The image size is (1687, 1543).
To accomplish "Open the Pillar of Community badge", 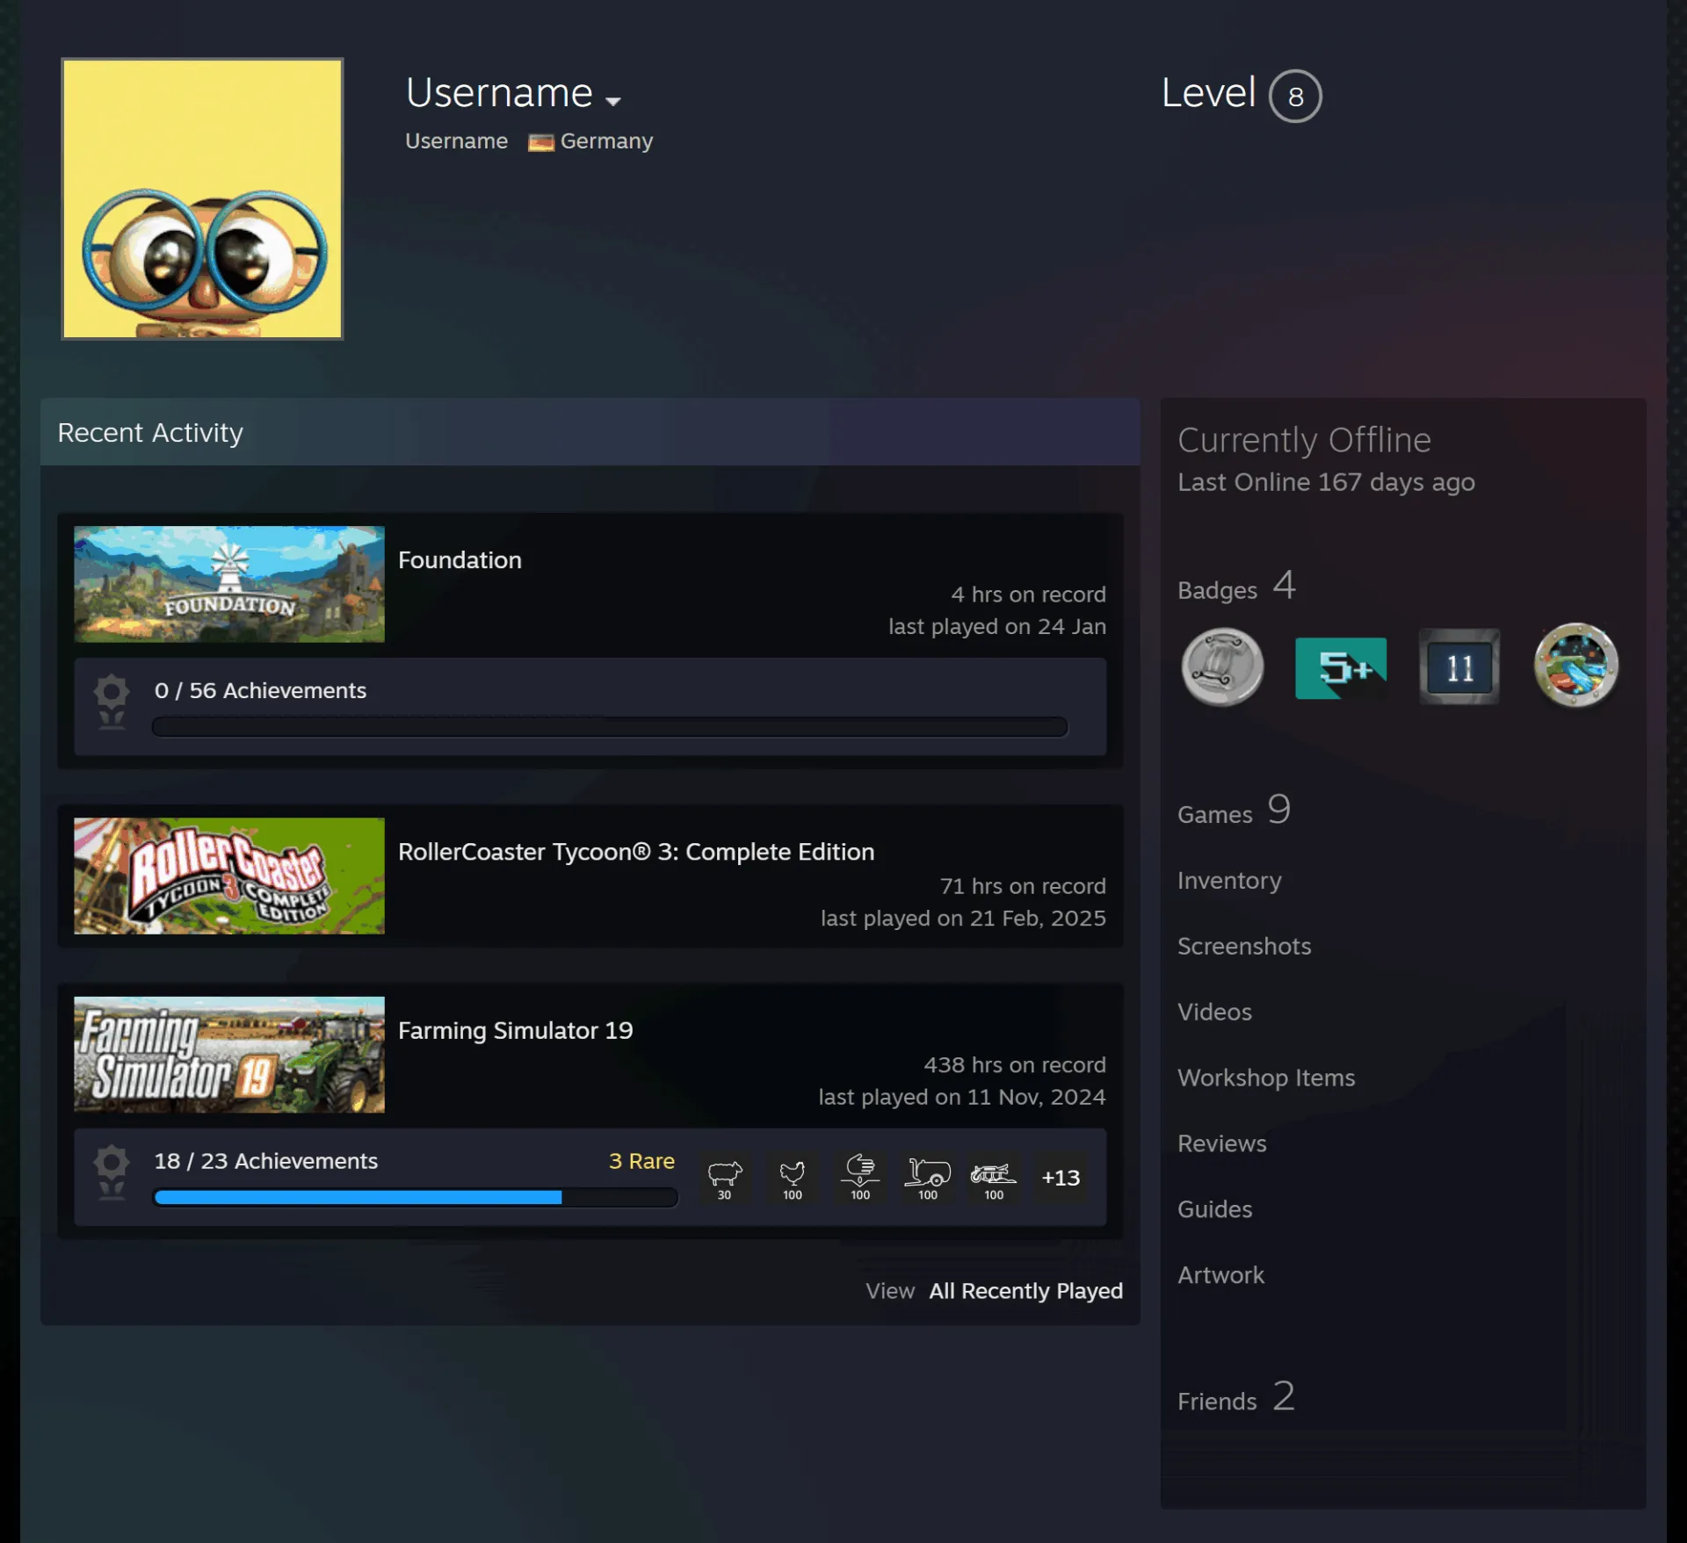I will 1222,667.
